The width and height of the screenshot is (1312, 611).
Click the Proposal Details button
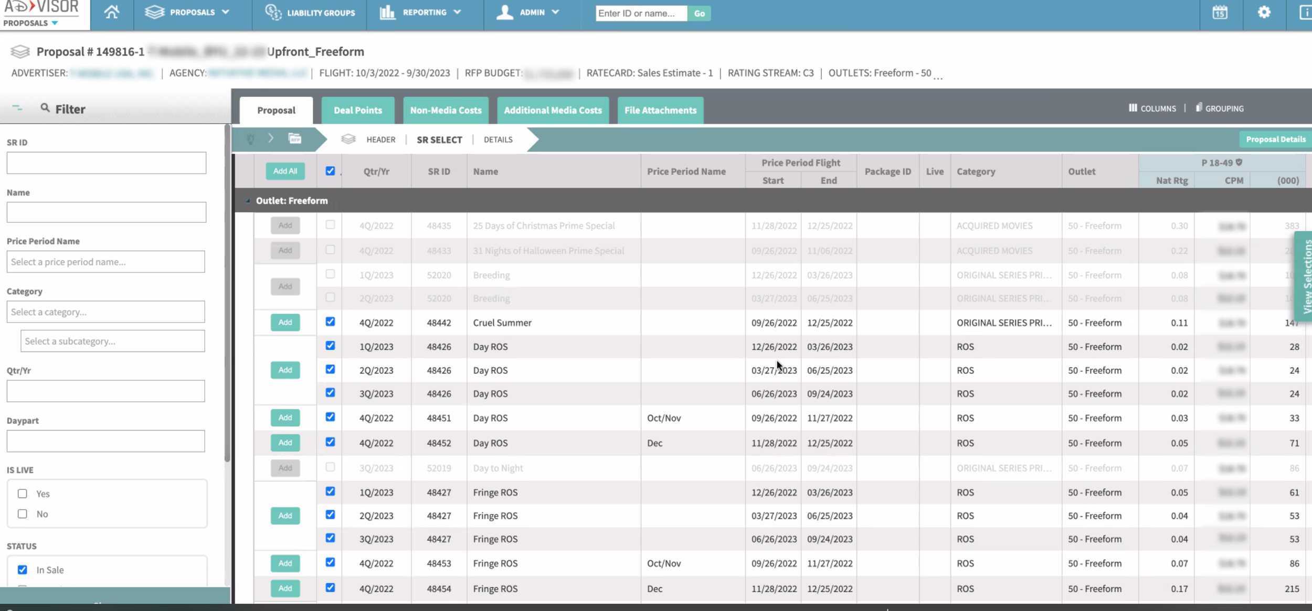(x=1275, y=140)
